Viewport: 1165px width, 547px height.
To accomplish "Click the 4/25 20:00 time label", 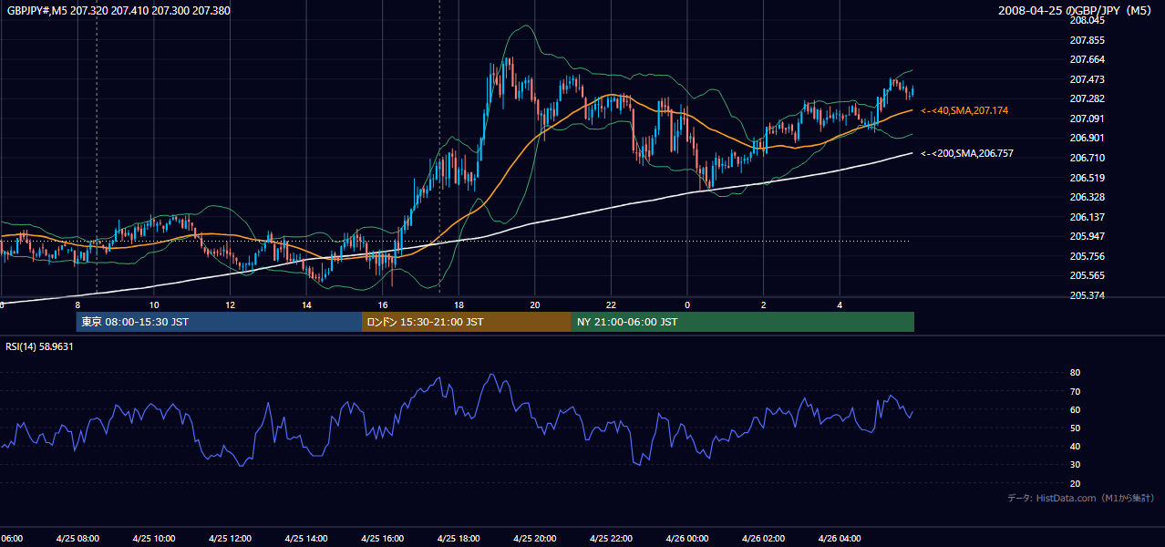I will point(535,539).
